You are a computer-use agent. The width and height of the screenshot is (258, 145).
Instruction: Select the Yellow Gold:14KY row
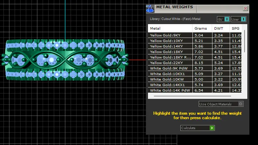[195, 46]
